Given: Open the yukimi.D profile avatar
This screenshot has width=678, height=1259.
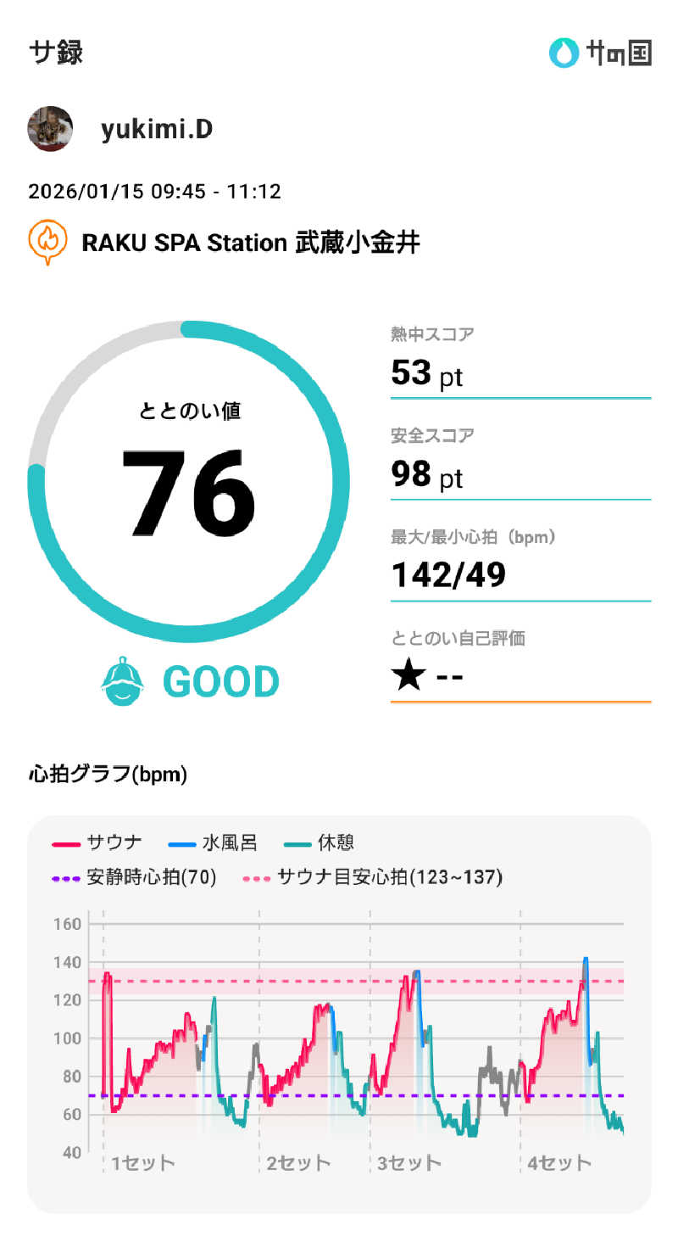Looking at the screenshot, I should 50,129.
